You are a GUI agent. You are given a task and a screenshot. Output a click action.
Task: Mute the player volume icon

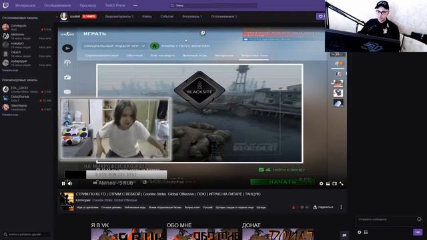70,184
